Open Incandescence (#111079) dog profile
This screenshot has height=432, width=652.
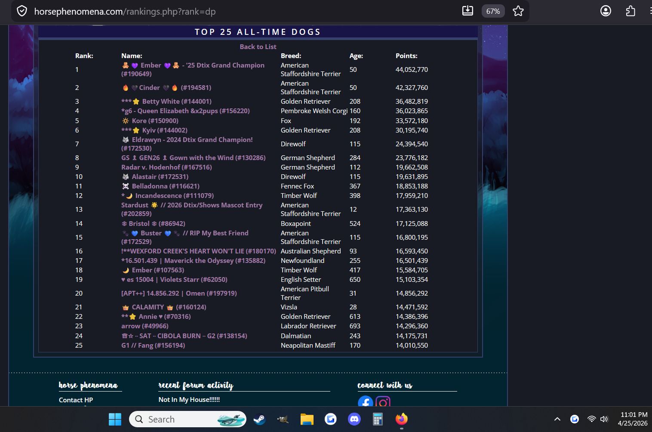click(167, 196)
